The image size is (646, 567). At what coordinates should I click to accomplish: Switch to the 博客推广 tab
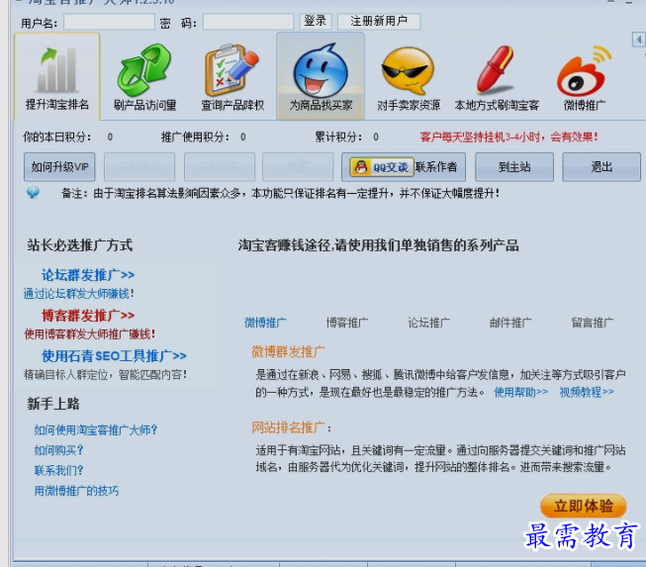pyautogui.click(x=347, y=323)
